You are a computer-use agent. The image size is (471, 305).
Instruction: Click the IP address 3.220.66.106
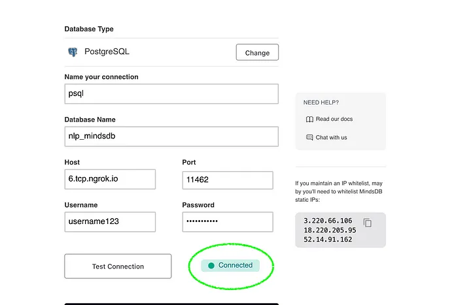tap(328, 221)
